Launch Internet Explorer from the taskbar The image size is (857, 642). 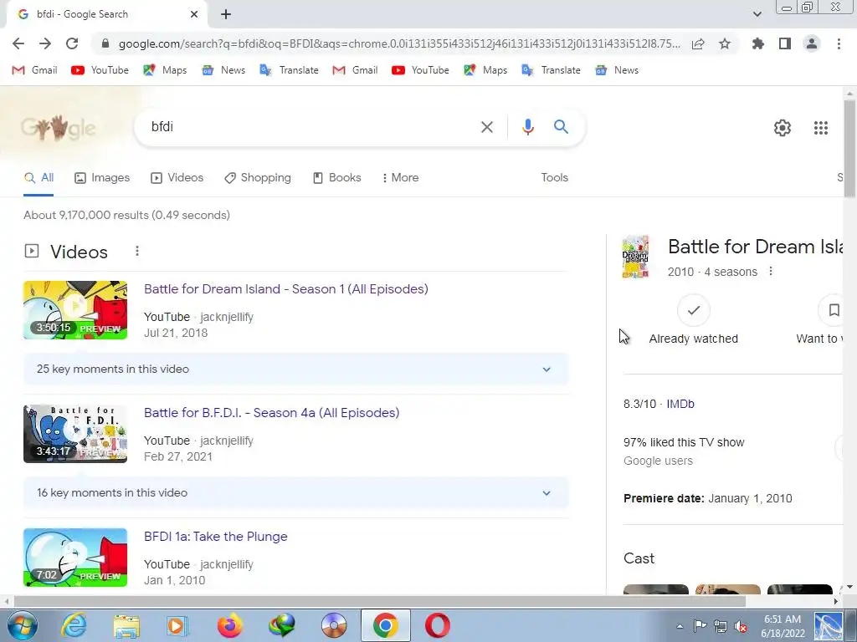(x=74, y=625)
